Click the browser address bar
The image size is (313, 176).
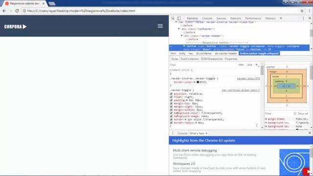[160, 11]
